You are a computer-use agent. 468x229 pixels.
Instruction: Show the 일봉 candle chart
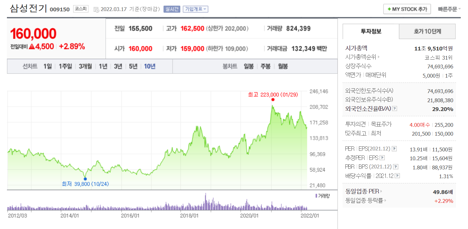pos(249,66)
